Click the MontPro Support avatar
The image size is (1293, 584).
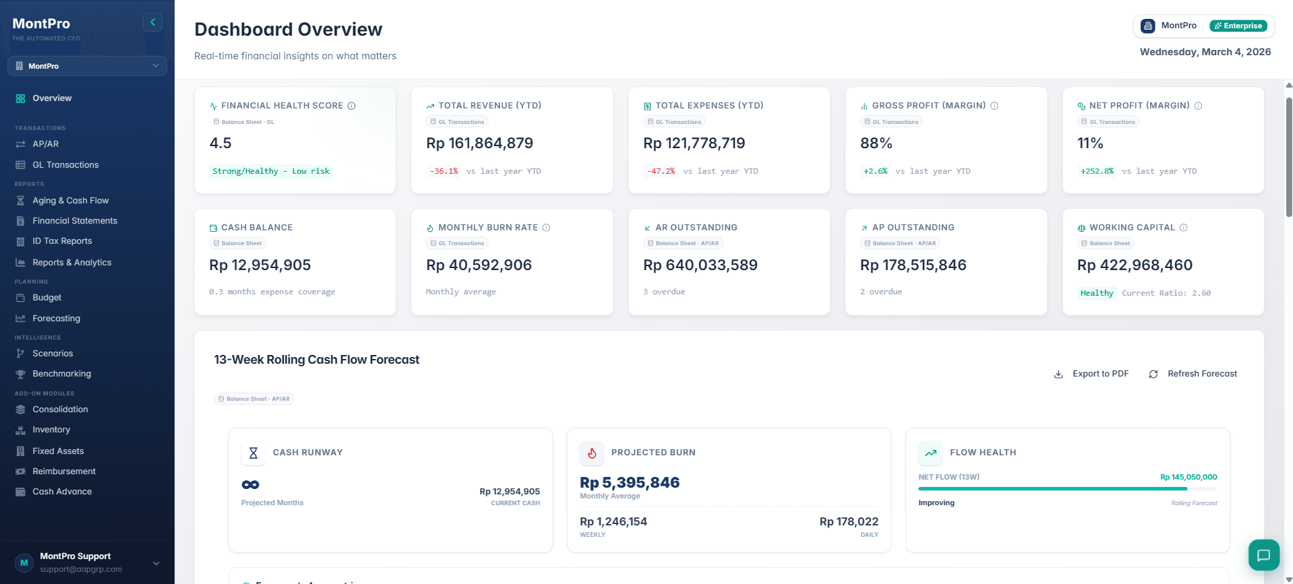coord(24,562)
